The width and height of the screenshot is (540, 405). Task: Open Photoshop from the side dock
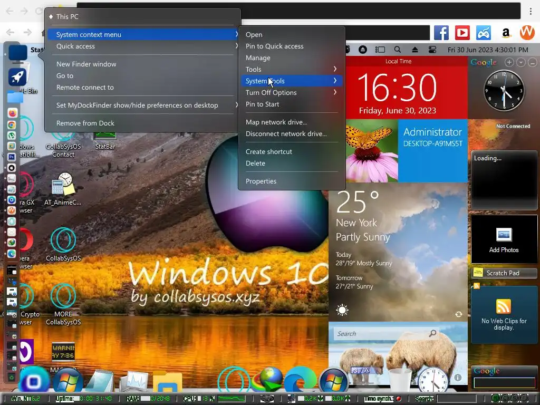coord(12,157)
